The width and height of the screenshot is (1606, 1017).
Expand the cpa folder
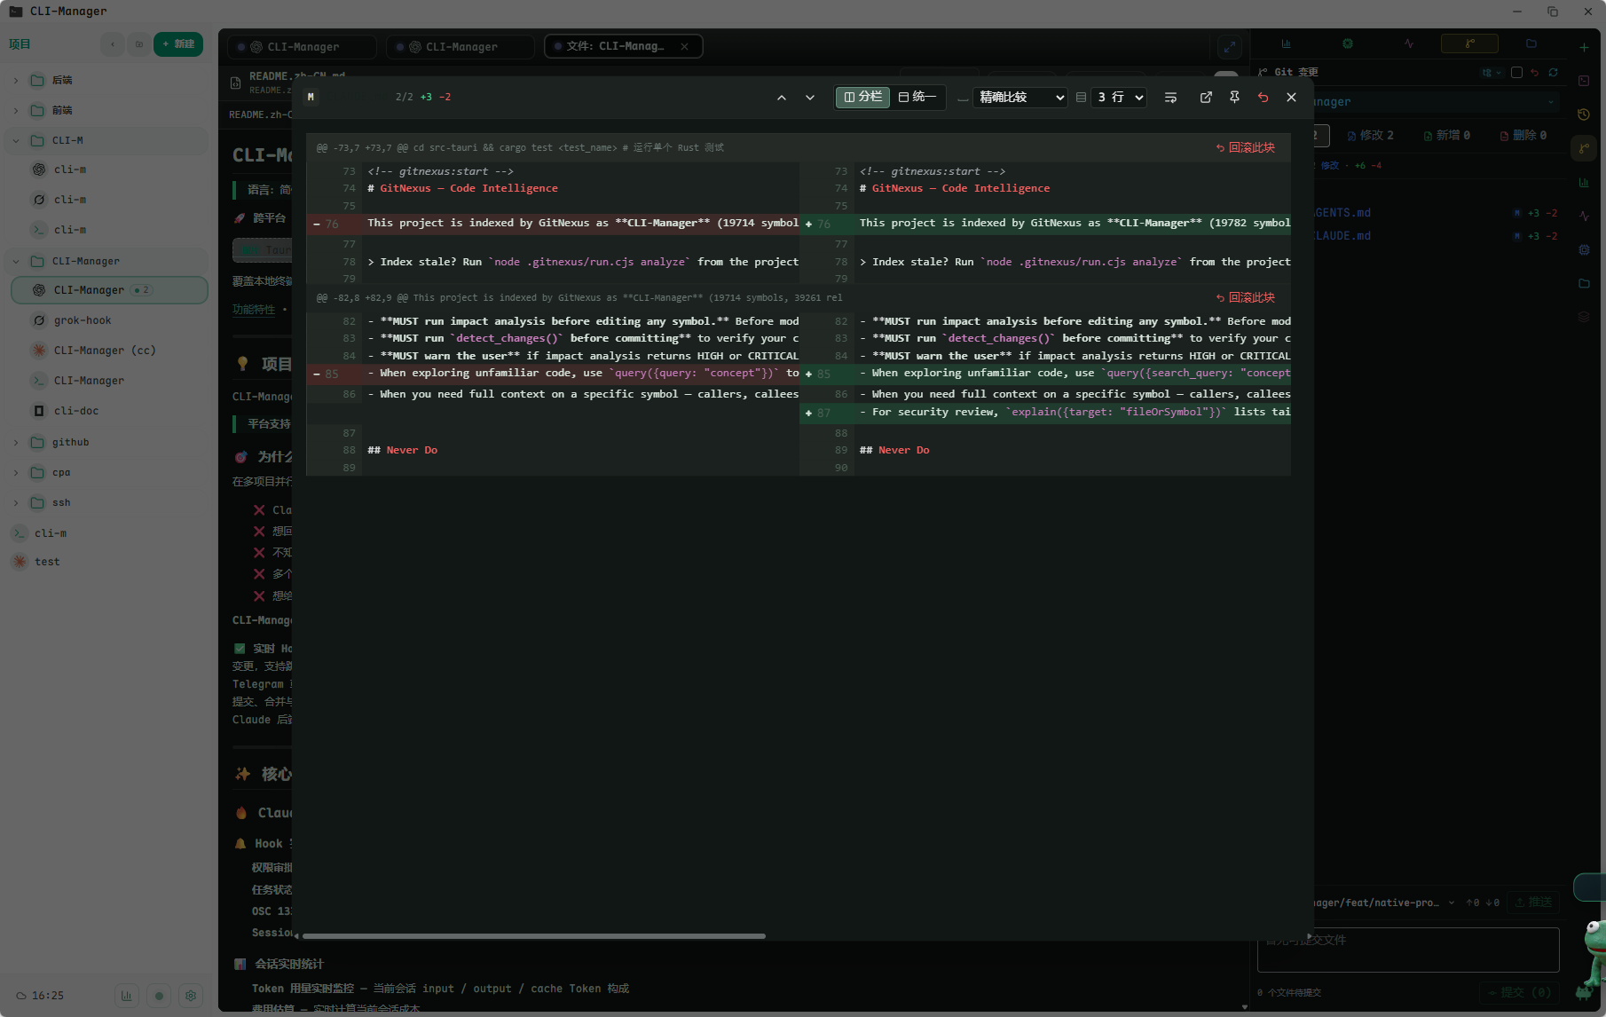point(16,472)
